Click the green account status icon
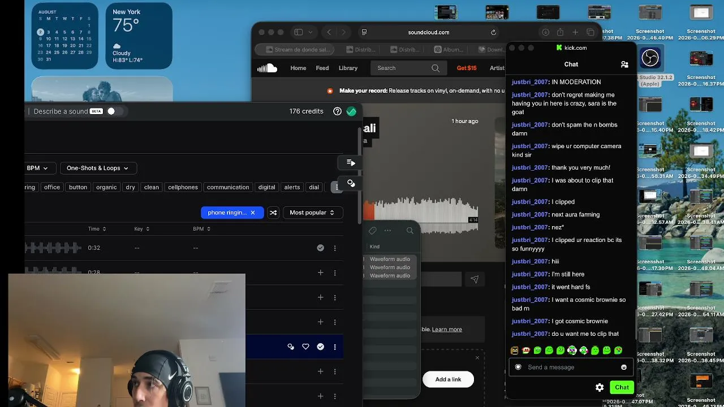 pyautogui.click(x=351, y=111)
